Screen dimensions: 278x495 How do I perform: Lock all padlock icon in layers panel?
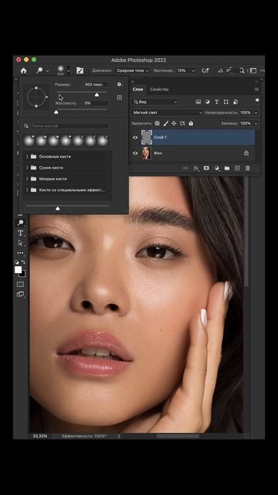(191, 124)
